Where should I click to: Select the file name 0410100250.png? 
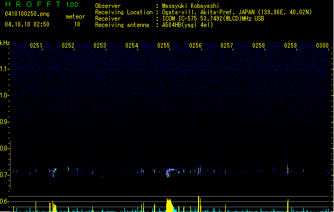pyautogui.click(x=27, y=14)
